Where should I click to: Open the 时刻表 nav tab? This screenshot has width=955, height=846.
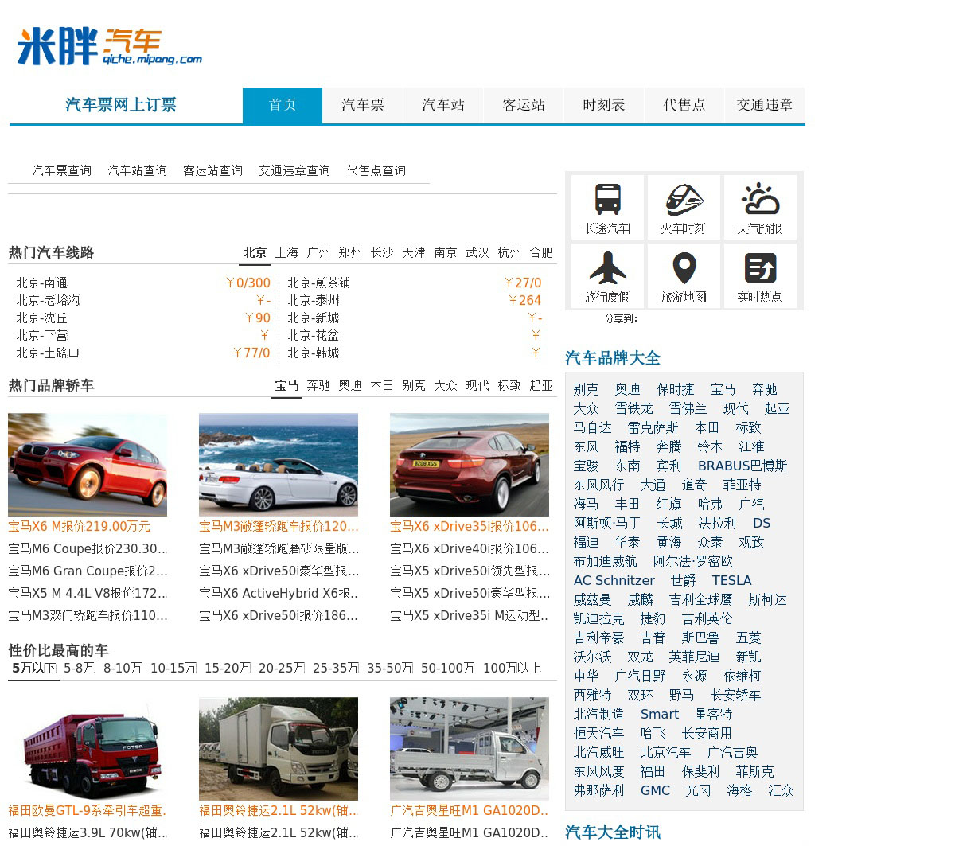pos(604,105)
